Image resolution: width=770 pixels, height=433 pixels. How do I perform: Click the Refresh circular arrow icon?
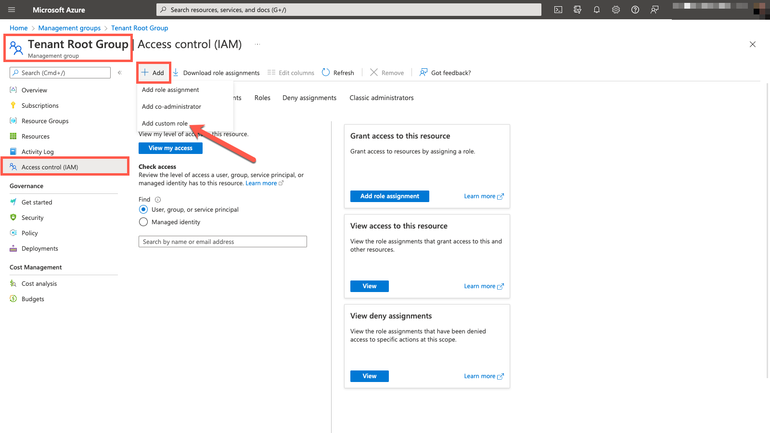click(326, 72)
